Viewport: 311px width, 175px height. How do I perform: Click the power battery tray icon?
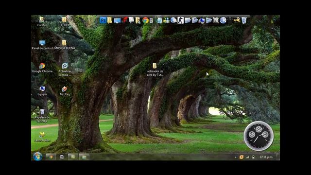[x=253, y=157]
